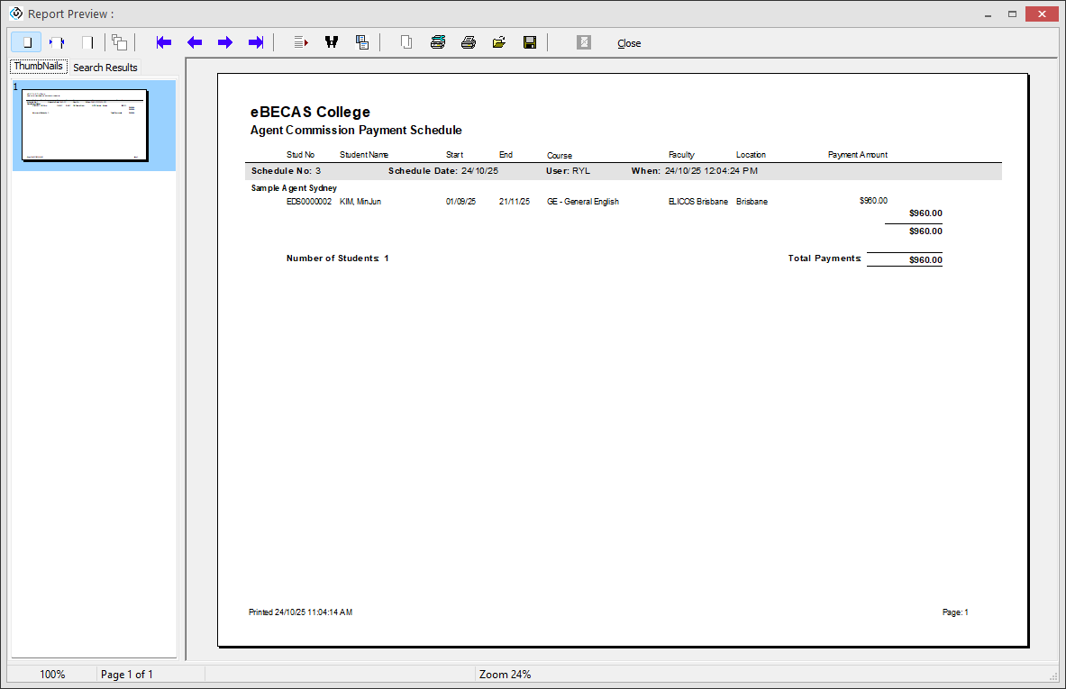Screen dimensions: 1066x689
Task: Open the printer setup icon
Action: coord(438,42)
